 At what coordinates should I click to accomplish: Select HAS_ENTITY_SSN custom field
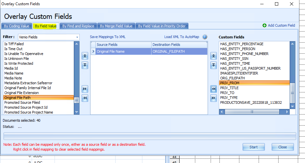pos(254,59)
